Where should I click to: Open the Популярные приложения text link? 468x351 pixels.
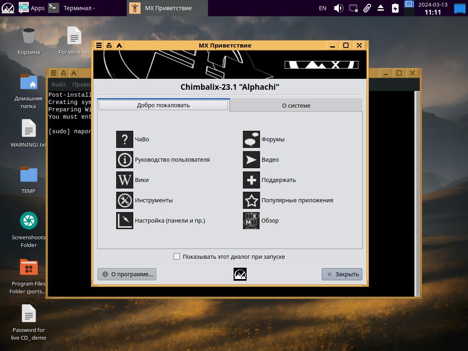(297, 200)
